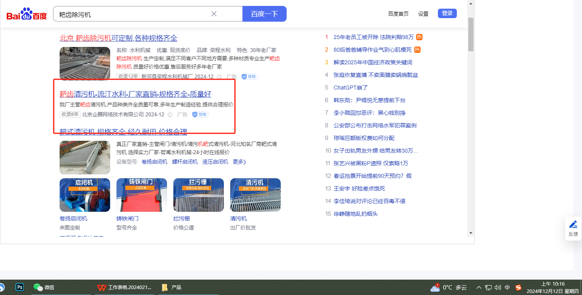Screen dimensions: 582x295
Task: Click the 拦污栅 product image
Action: click(x=199, y=195)
